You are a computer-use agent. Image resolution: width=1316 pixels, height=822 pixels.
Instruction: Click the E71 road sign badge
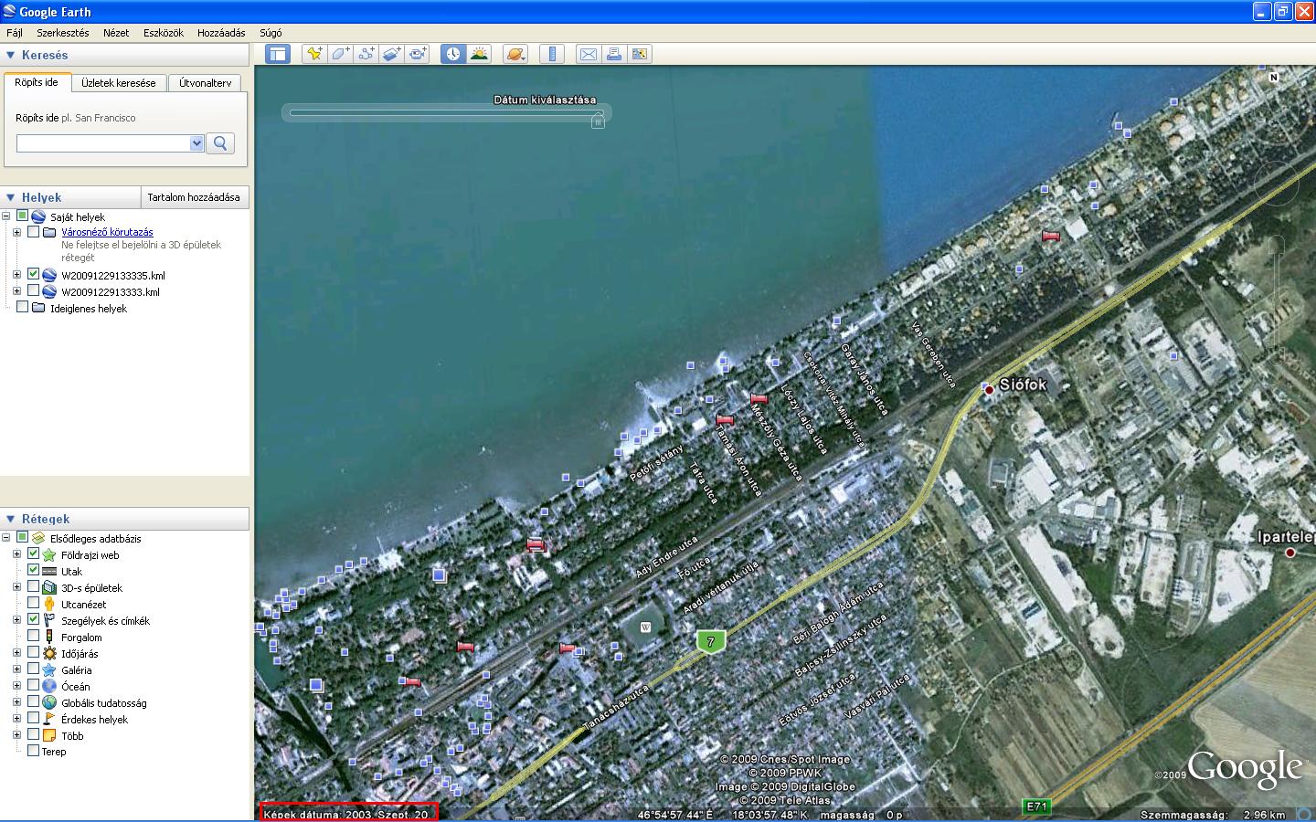pos(1036,806)
